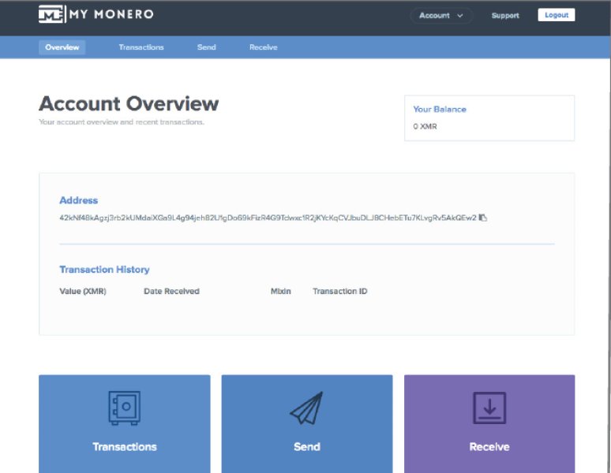Screen dimensions: 611x473
Task: Click the Date Received column header
Action: pyautogui.click(x=171, y=292)
